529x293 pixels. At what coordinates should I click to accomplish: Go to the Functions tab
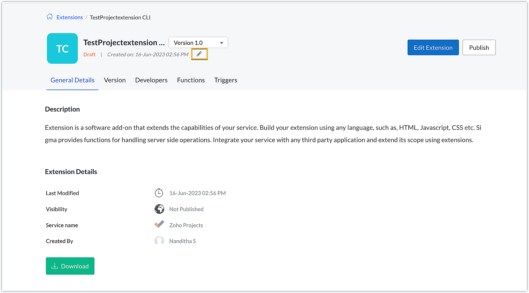tap(191, 80)
